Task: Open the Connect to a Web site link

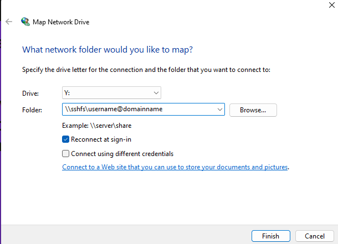Action: (175, 167)
